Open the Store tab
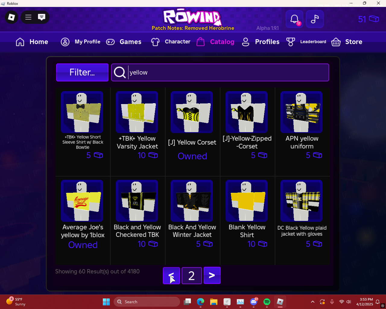 point(347,42)
